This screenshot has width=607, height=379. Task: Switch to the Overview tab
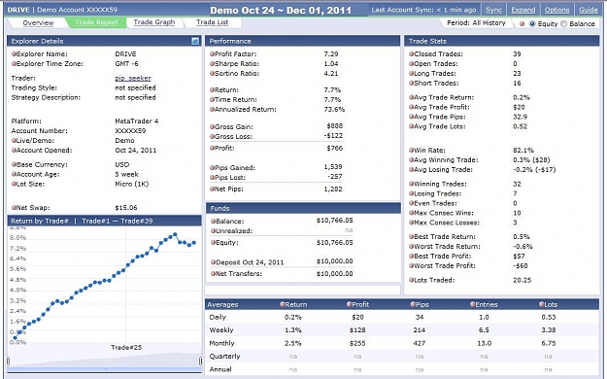[x=38, y=23]
